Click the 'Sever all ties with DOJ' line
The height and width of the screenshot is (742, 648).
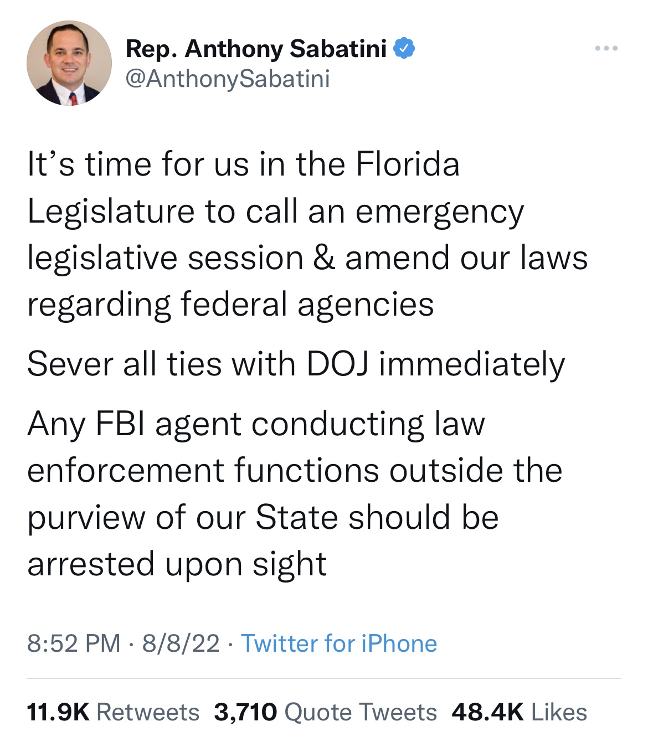pos(296,364)
